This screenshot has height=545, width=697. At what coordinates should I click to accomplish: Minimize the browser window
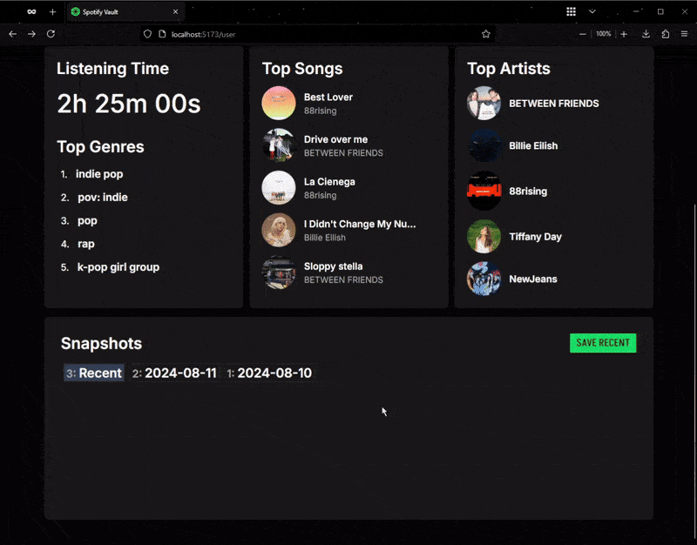(x=637, y=12)
